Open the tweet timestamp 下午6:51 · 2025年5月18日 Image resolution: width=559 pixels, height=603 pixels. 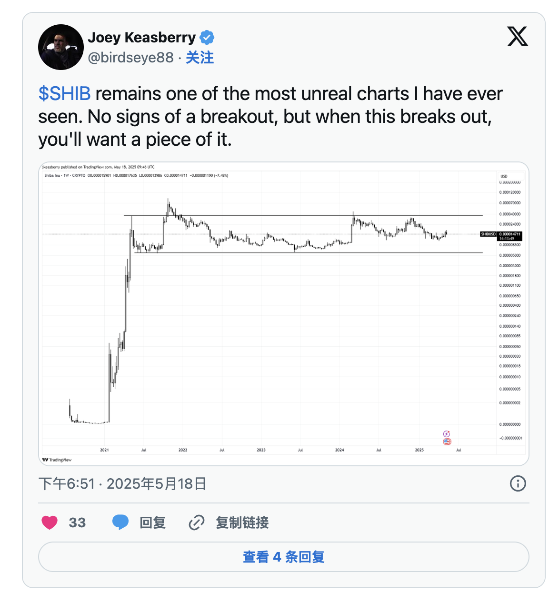coord(122,484)
